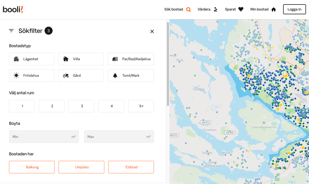Toggle the Fritidshus housing type

pos(32,76)
